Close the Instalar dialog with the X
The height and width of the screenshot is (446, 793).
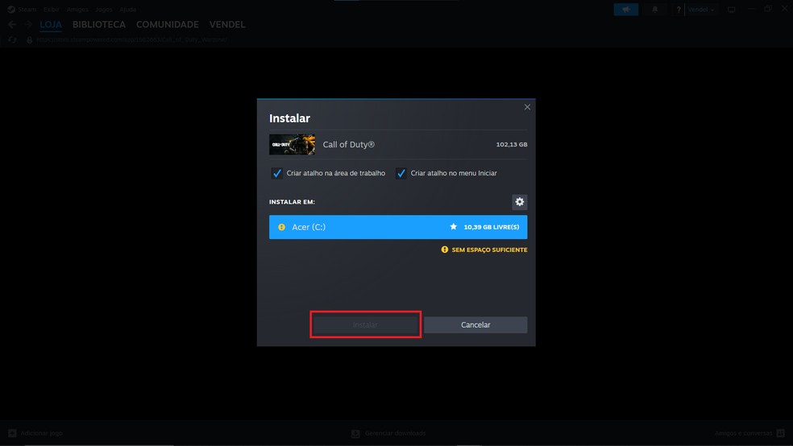(x=527, y=107)
